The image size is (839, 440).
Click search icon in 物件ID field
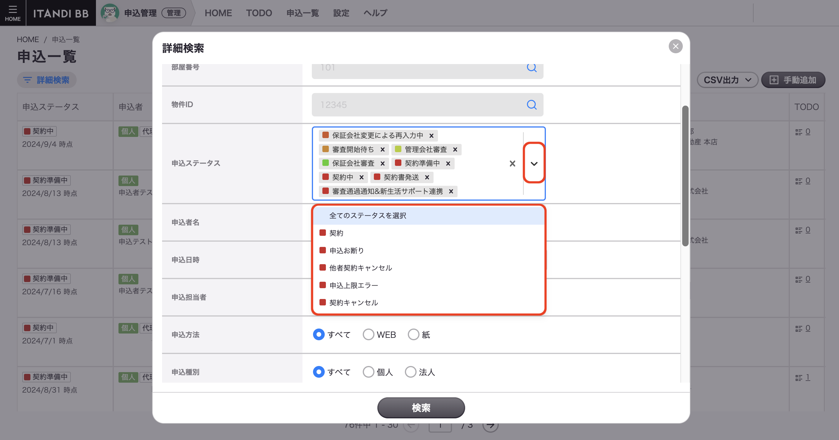[x=532, y=104]
